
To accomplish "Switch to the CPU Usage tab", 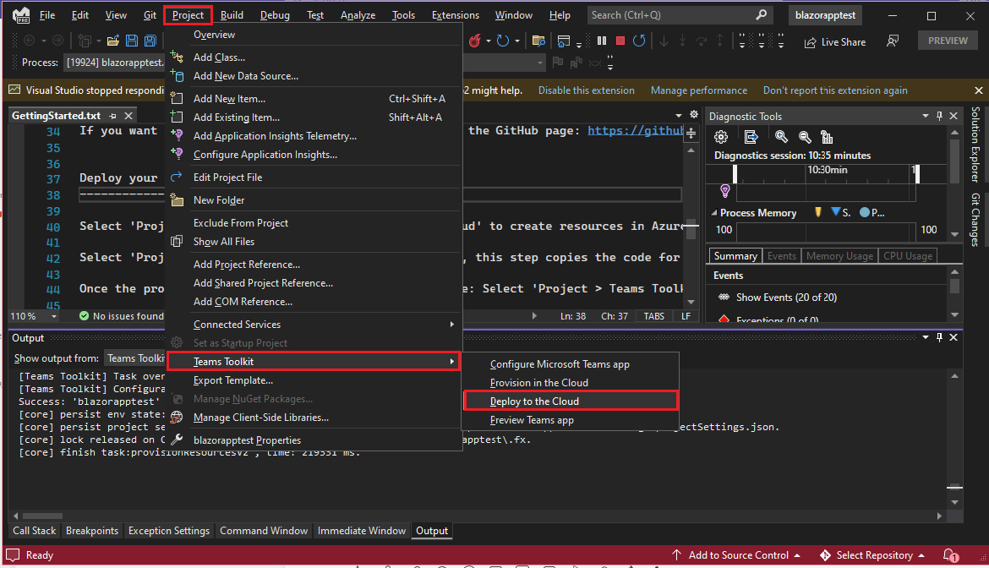I will pos(908,256).
